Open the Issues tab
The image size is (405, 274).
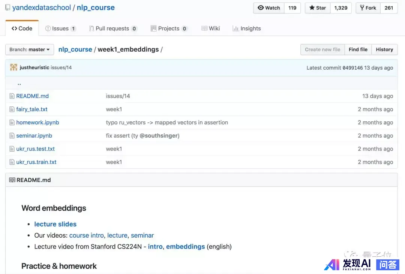[x=61, y=28]
